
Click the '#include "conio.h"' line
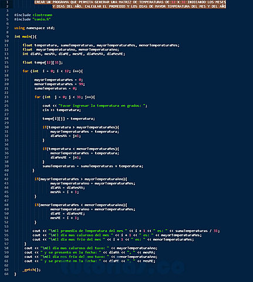[x=32, y=19]
